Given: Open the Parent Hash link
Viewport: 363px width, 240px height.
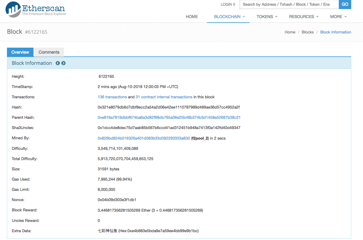Looking at the screenshot, I should (169, 118).
